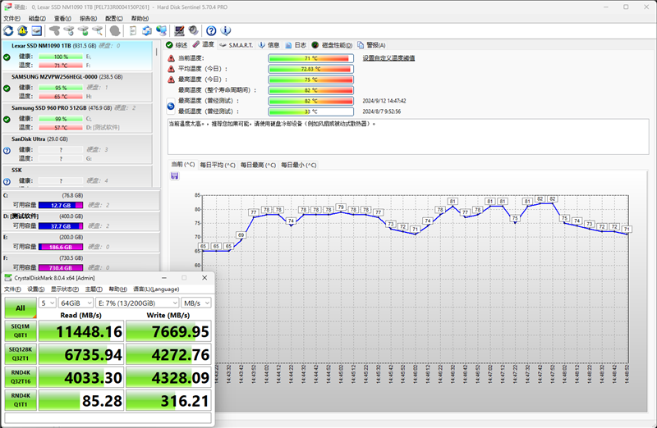Screen dimensions: 657x428
Task: Switch to the 日志 tab
Action: tap(296, 45)
